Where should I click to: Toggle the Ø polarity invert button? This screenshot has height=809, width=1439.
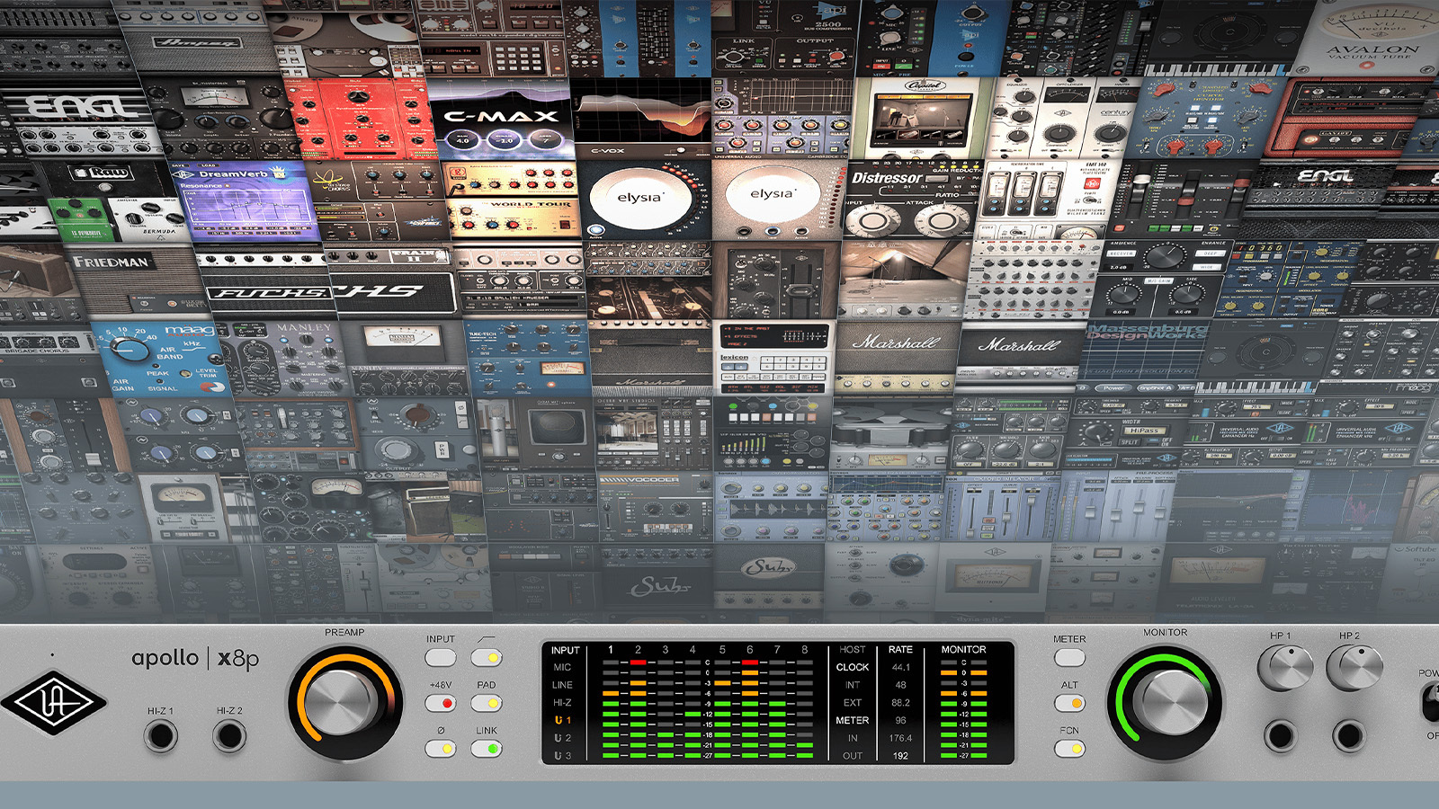tap(441, 749)
